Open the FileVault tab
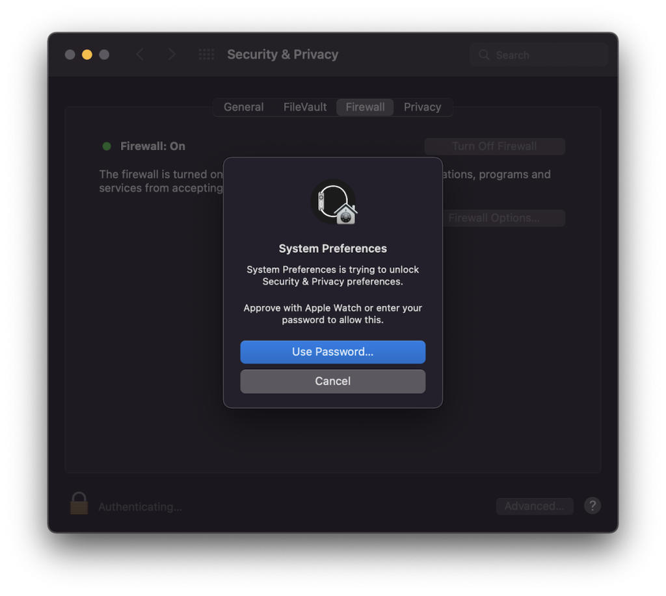The image size is (666, 596). pyautogui.click(x=305, y=107)
